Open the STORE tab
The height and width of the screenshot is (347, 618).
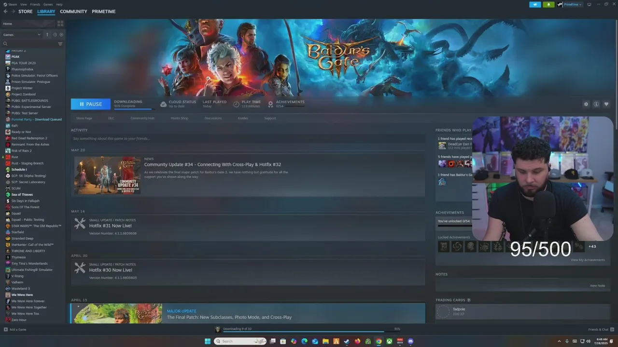26,12
